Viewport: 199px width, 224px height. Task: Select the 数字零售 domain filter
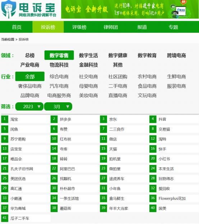coord(59,55)
